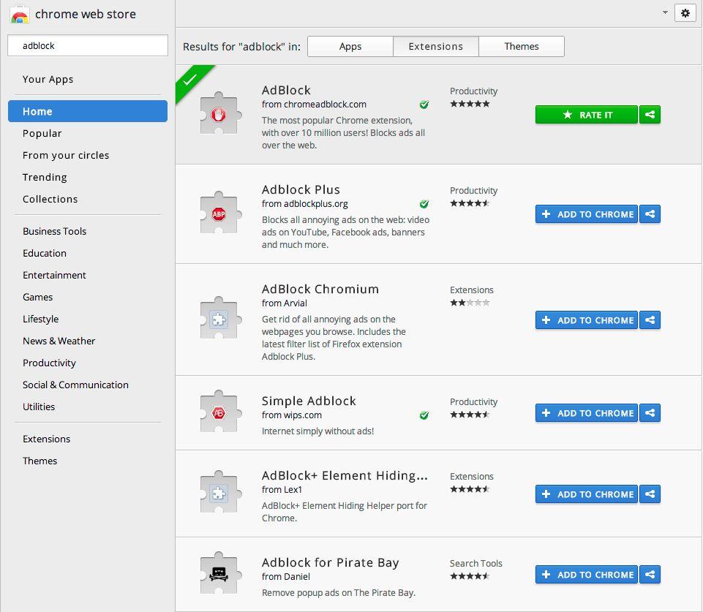Browse the Entertainment category
703x612 pixels.
click(x=54, y=275)
